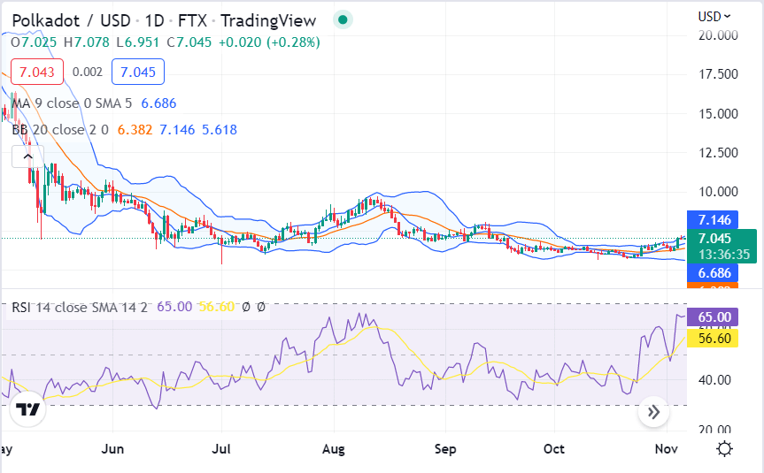Click the 15.000 price scale value
764x473 pixels.
(x=718, y=114)
